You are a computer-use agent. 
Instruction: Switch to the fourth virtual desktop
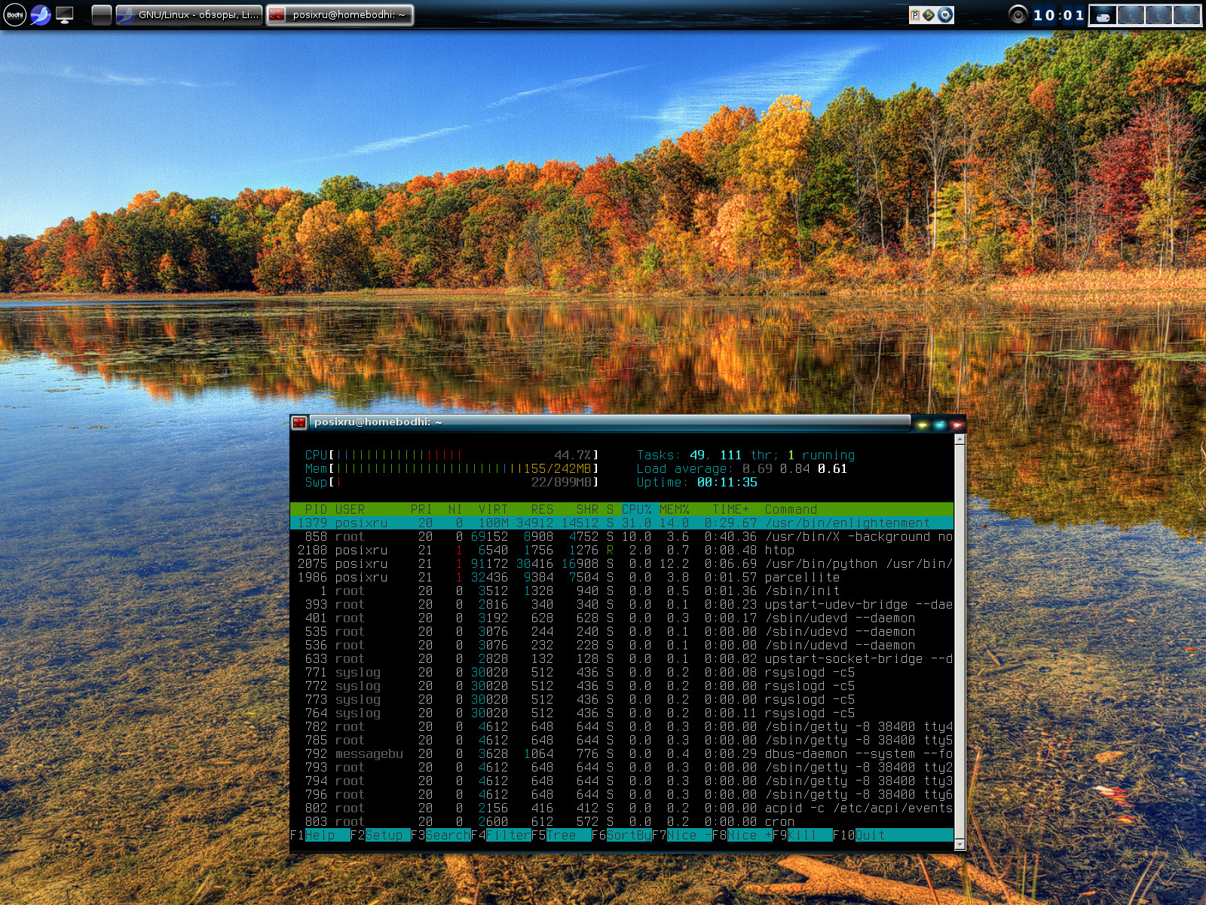point(1187,15)
